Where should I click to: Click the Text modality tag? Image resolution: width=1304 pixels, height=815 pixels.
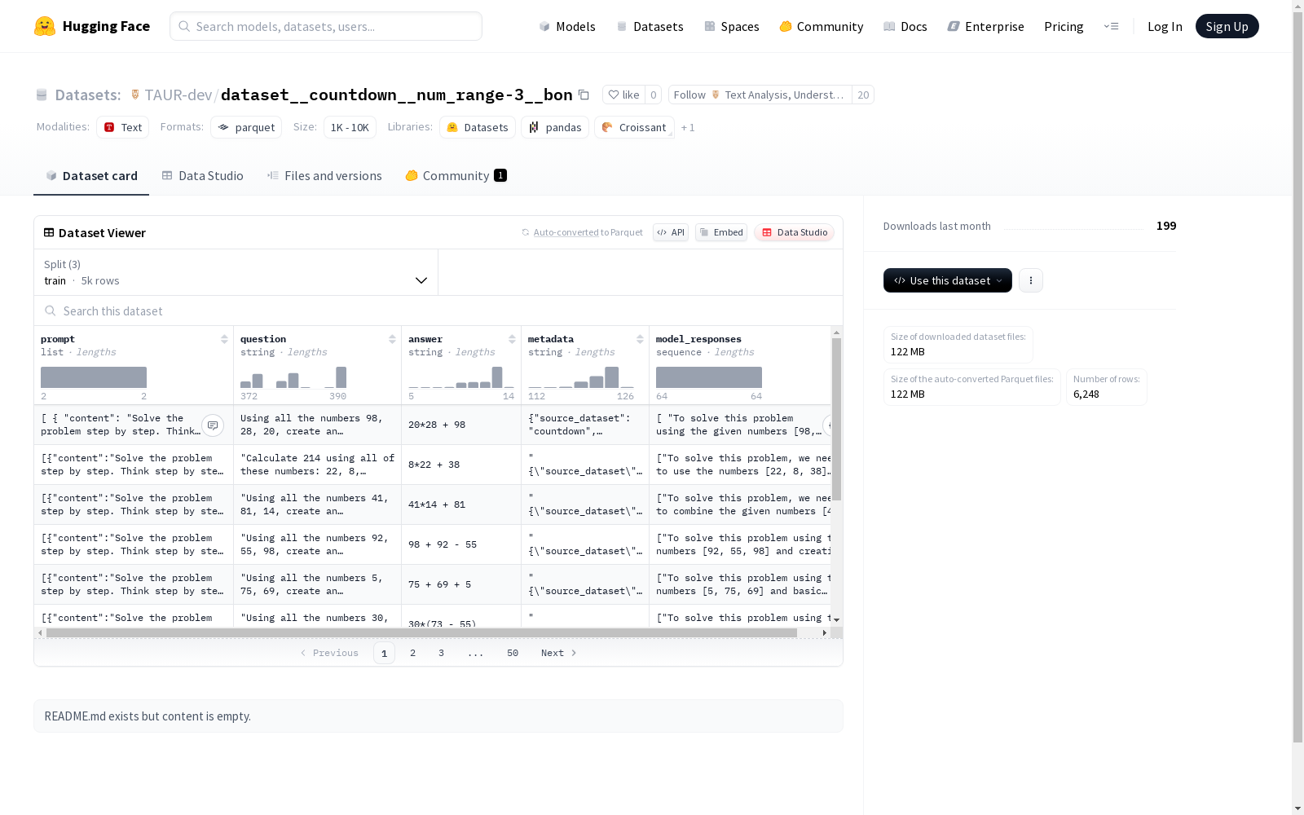point(123,127)
